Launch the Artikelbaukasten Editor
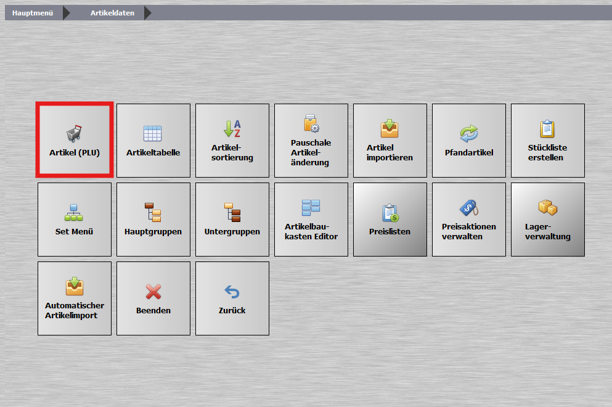 click(x=311, y=220)
